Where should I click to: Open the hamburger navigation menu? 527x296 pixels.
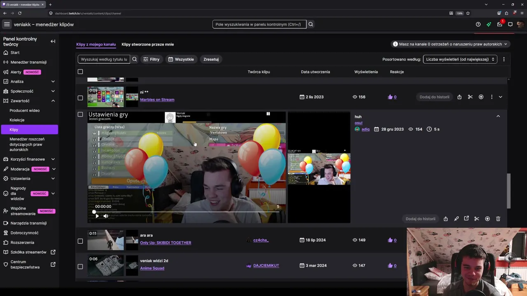coord(7,24)
